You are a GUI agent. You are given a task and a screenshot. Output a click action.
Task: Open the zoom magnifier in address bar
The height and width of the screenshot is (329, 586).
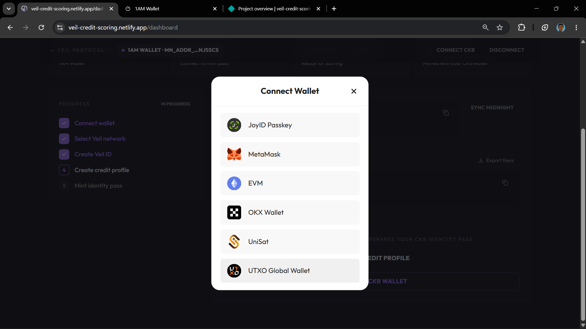click(x=485, y=27)
